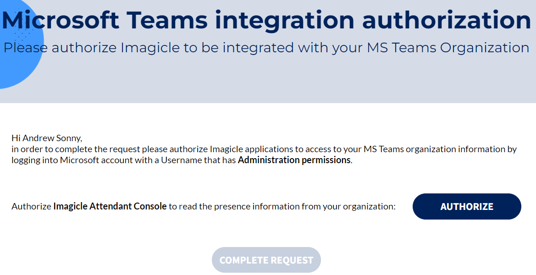This screenshot has width=536, height=275.
Task: Click the word "Microsoft" in the main heading
Action: pos(61,20)
